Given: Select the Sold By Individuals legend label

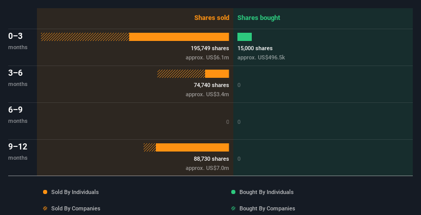Looking at the screenshot, I should [x=75, y=192].
